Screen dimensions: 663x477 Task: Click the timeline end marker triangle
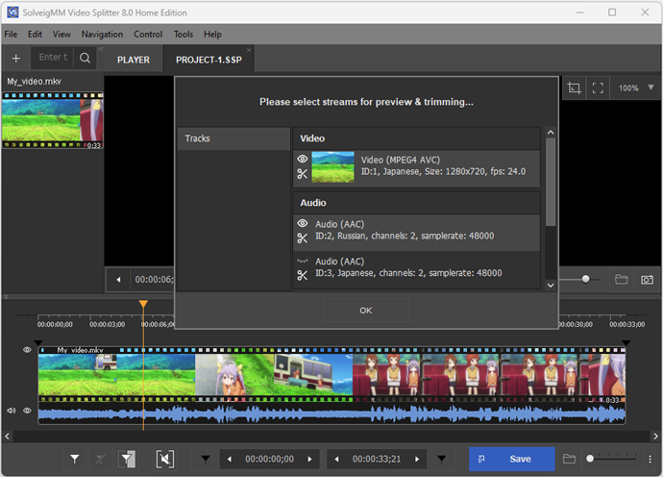tap(626, 342)
